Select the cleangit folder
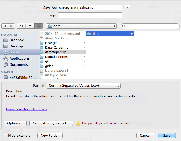Image resolution: width=181 pixels, height=141 pixels. [x=51, y=43]
